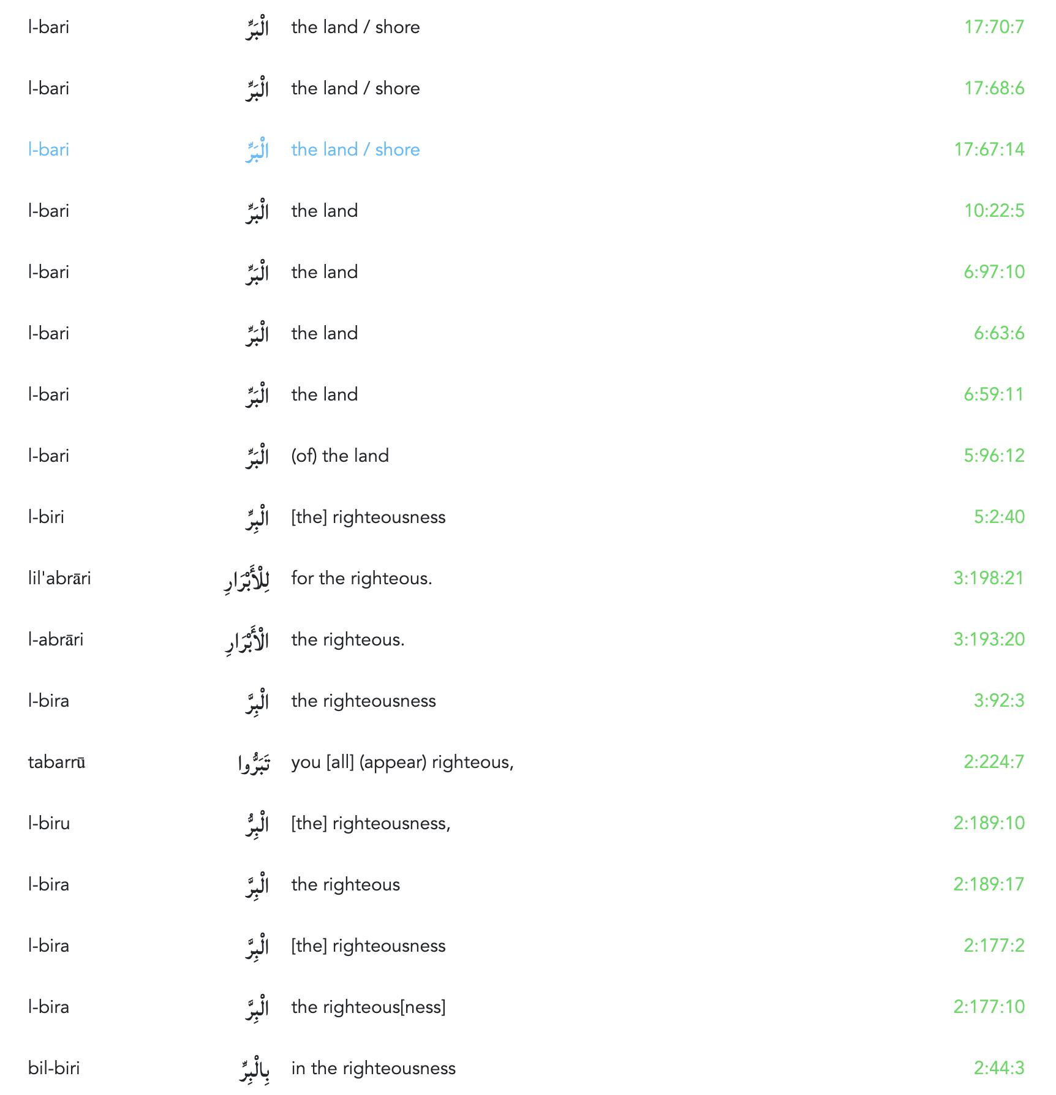The width and height of the screenshot is (1056, 1095).
Task: Open the 5:2:40 verse link
Action: pyautogui.click(x=998, y=517)
